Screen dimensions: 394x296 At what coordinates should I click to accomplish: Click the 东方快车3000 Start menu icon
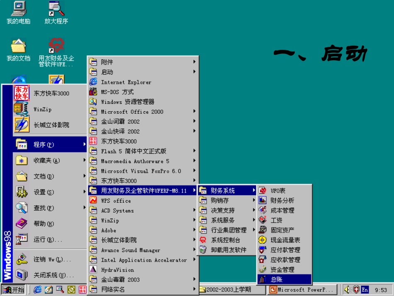click(x=22, y=93)
